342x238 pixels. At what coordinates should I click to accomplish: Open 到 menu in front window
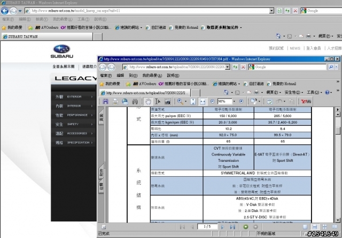[x=133, y=76]
